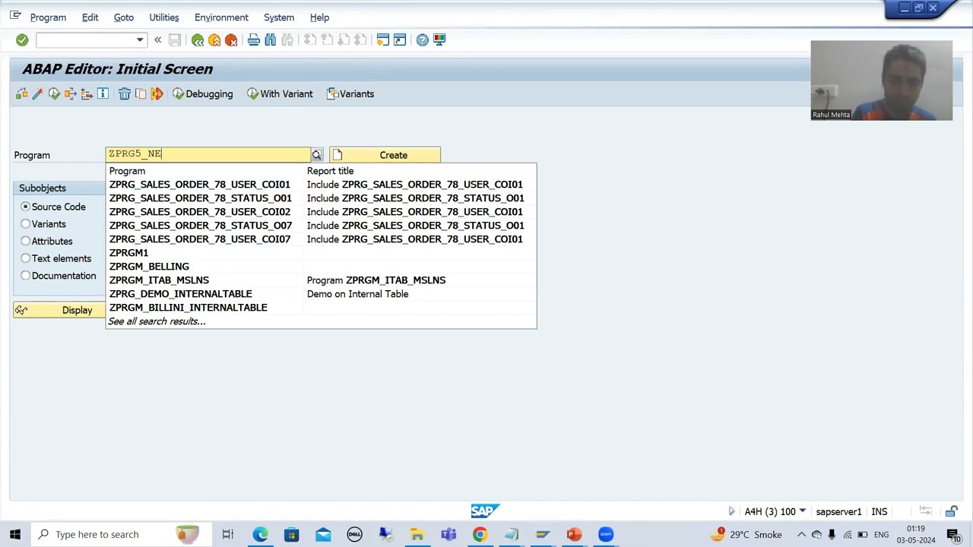Expand the A4H system info dropdown arrow
Viewport: 973px width, 547px height.
point(802,511)
